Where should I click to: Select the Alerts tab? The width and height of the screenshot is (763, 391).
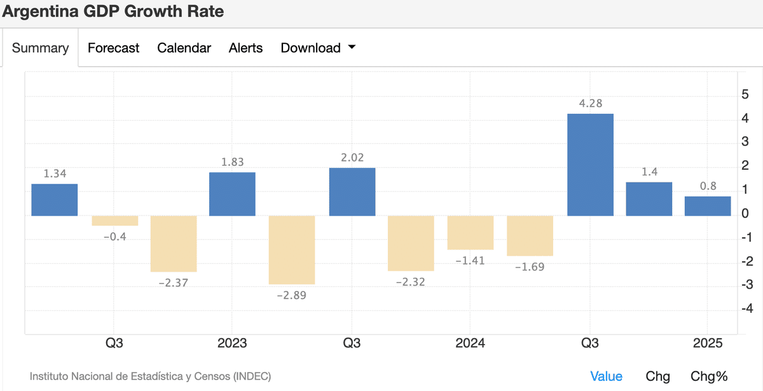click(245, 48)
